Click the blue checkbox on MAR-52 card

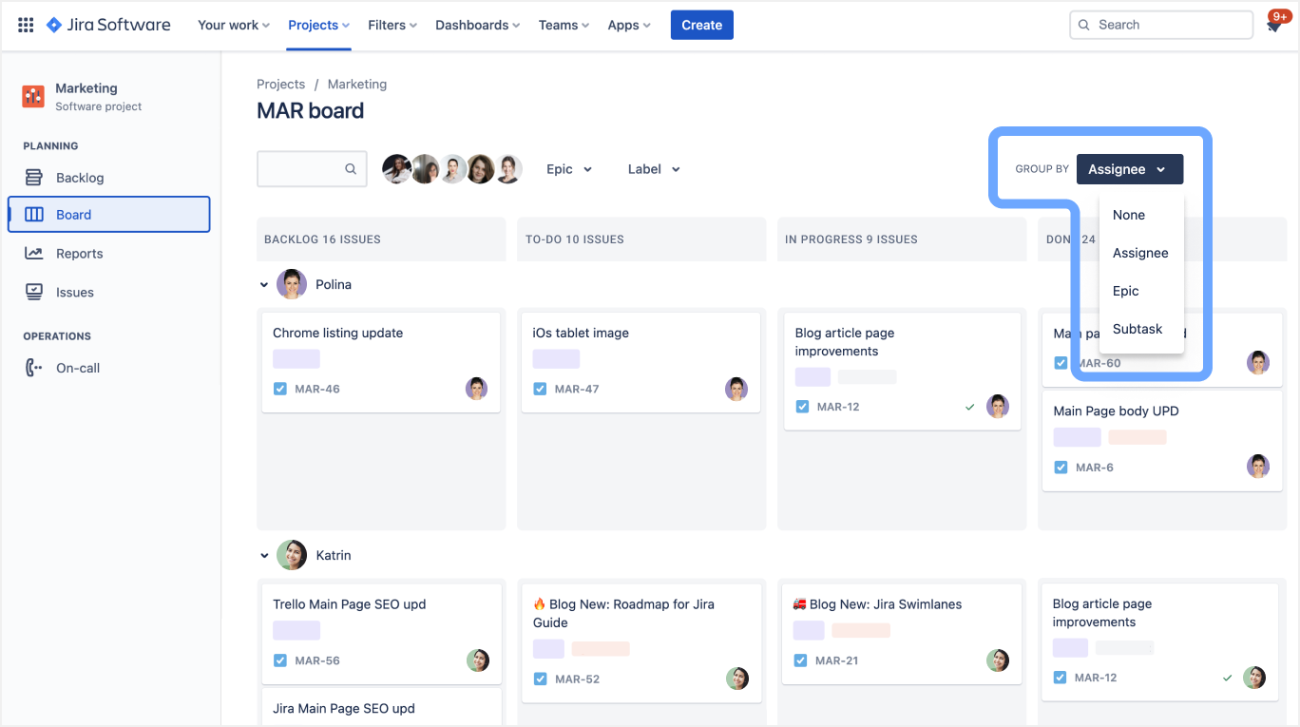point(540,679)
